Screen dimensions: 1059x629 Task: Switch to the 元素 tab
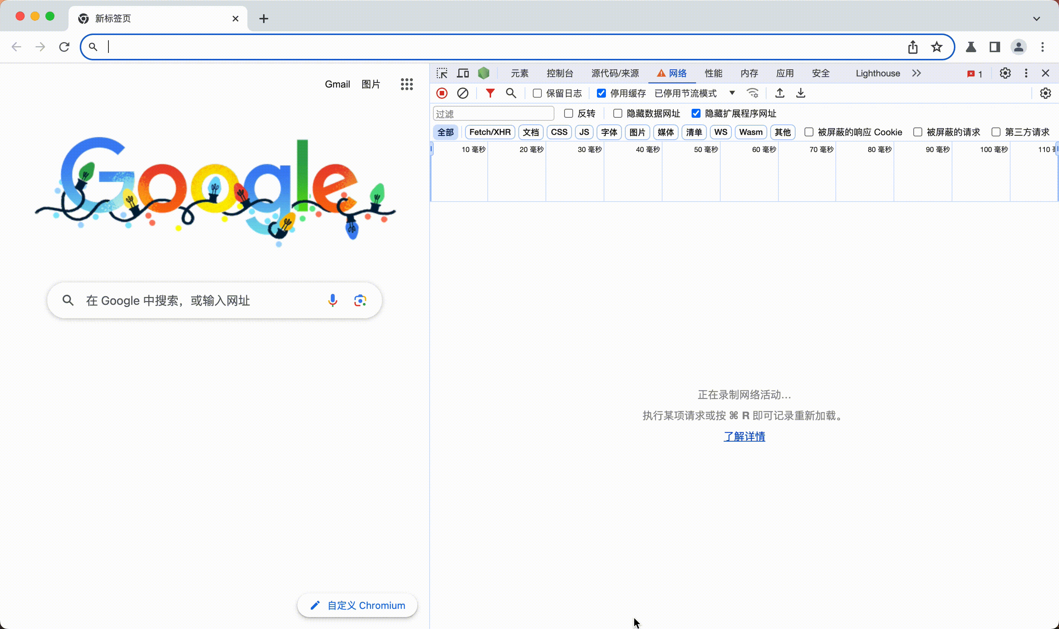pos(519,73)
